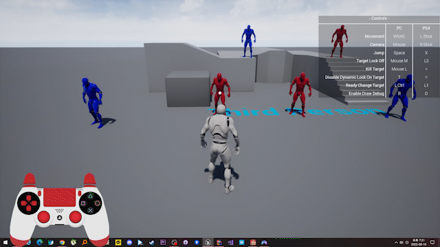Click the 'Kill Target' label
This screenshot has width=440, height=247.
click(x=375, y=69)
